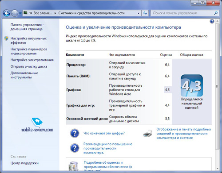Open 'Настройка визуальных эффектов'
The height and width of the screenshot is (173, 222).
(28, 40)
